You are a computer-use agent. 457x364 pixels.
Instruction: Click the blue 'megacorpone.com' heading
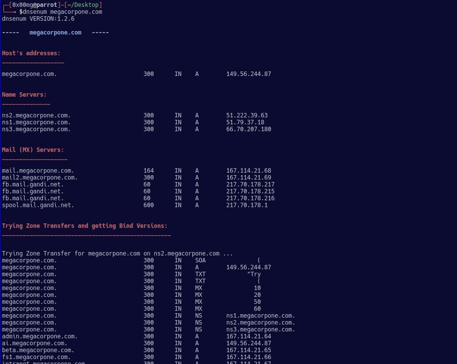click(55, 33)
